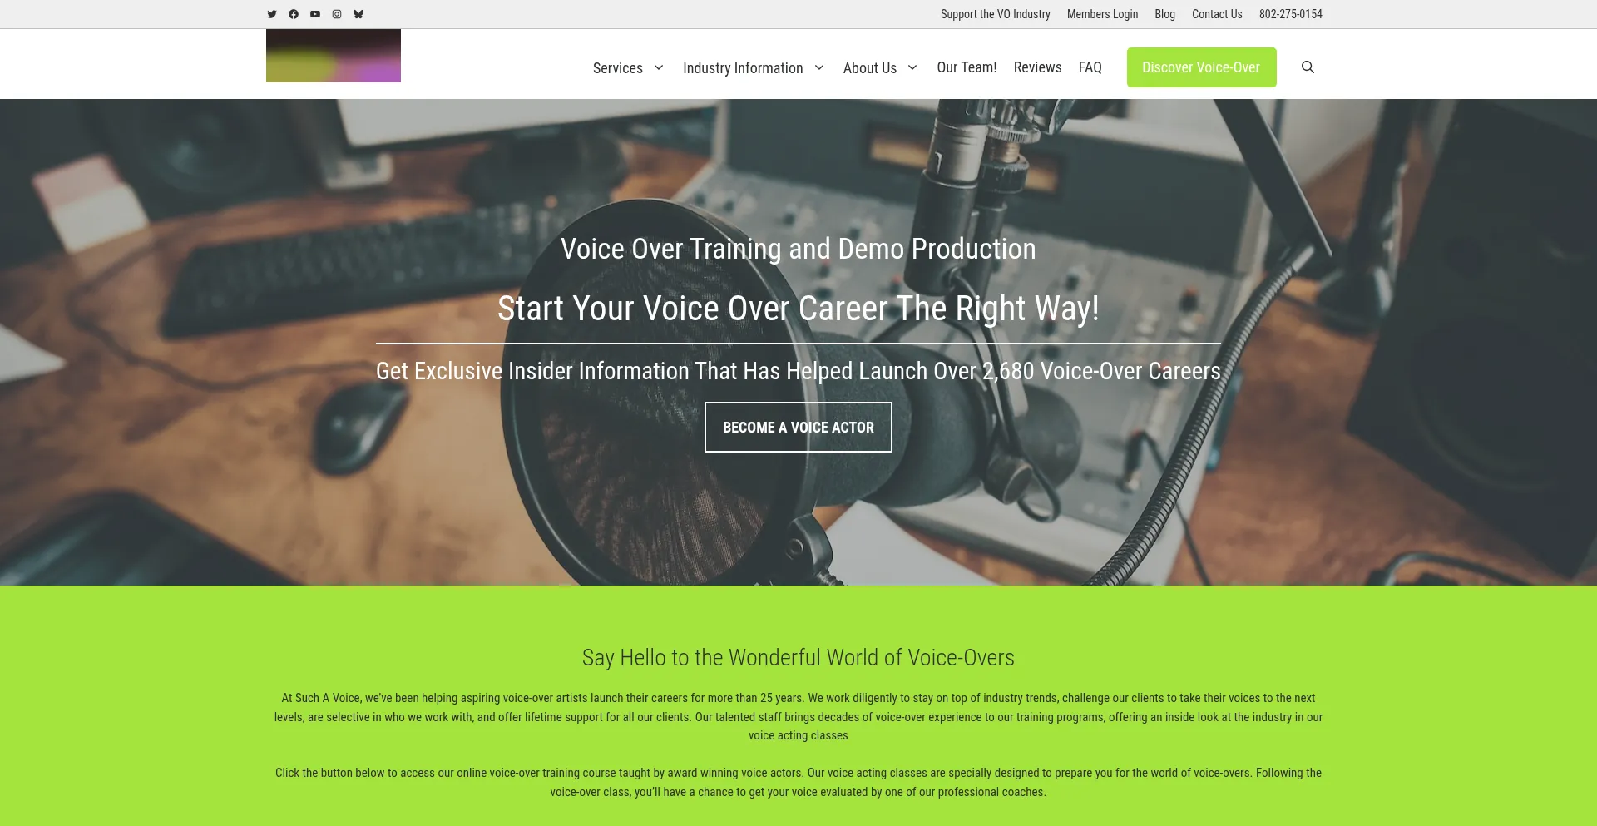
Task: Open the Support the VO Industry link
Action: tap(995, 14)
